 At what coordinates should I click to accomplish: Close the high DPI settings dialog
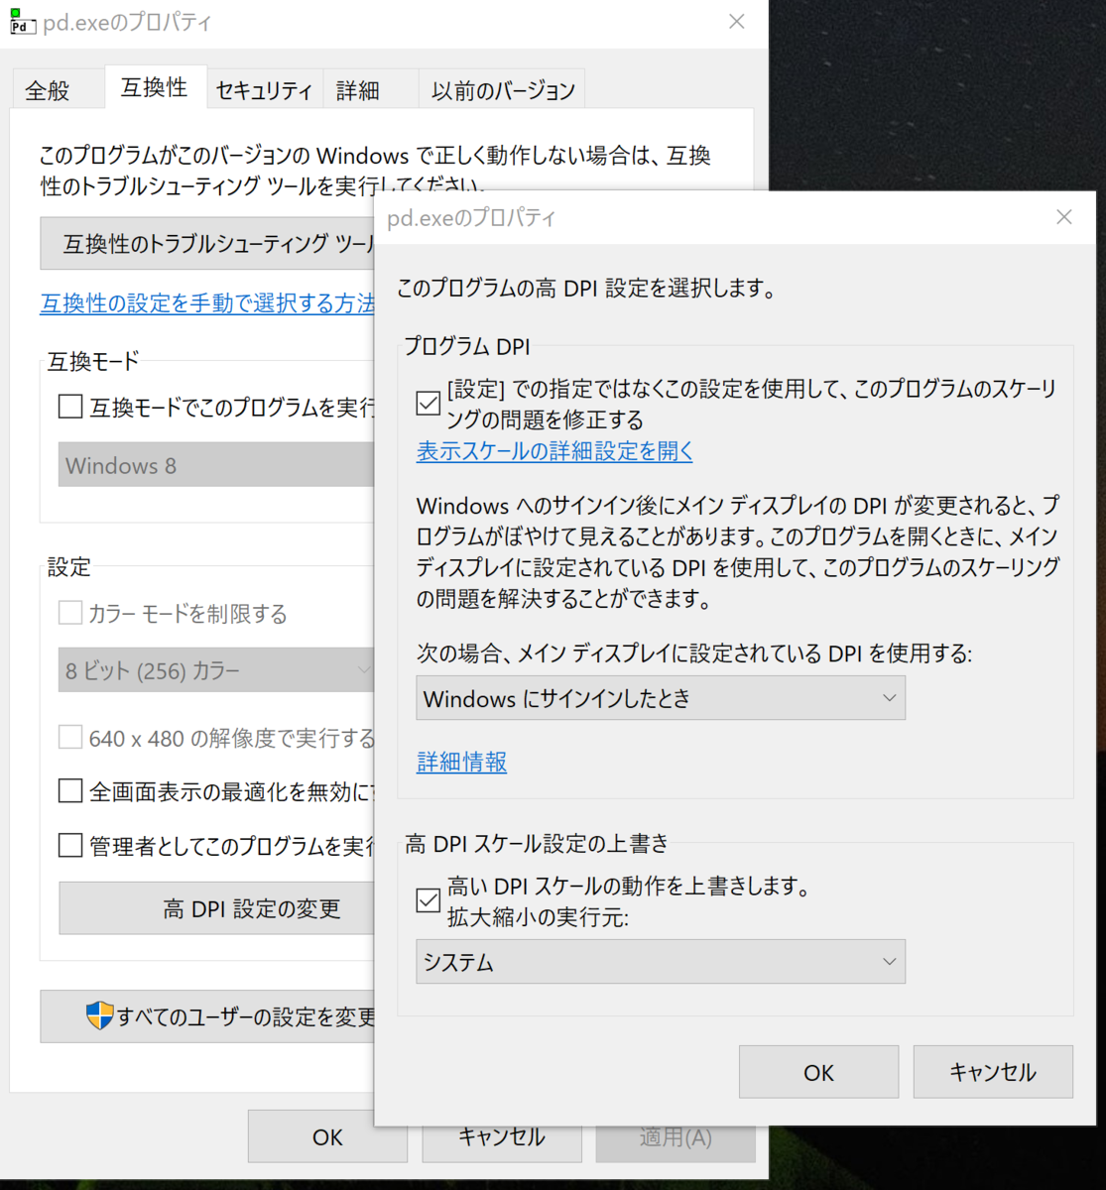point(1064,217)
